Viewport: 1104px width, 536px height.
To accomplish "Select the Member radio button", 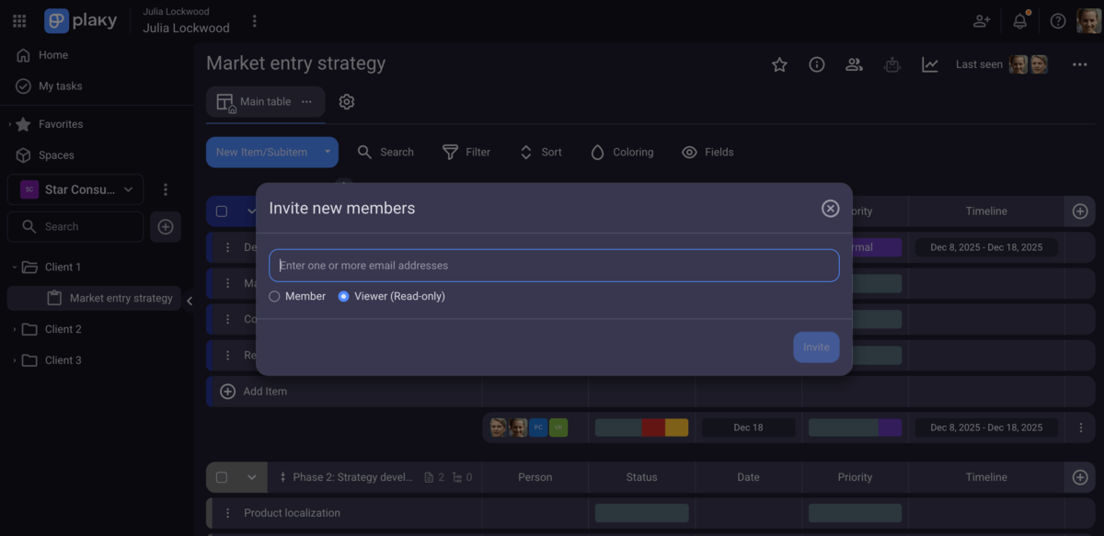I will point(273,296).
